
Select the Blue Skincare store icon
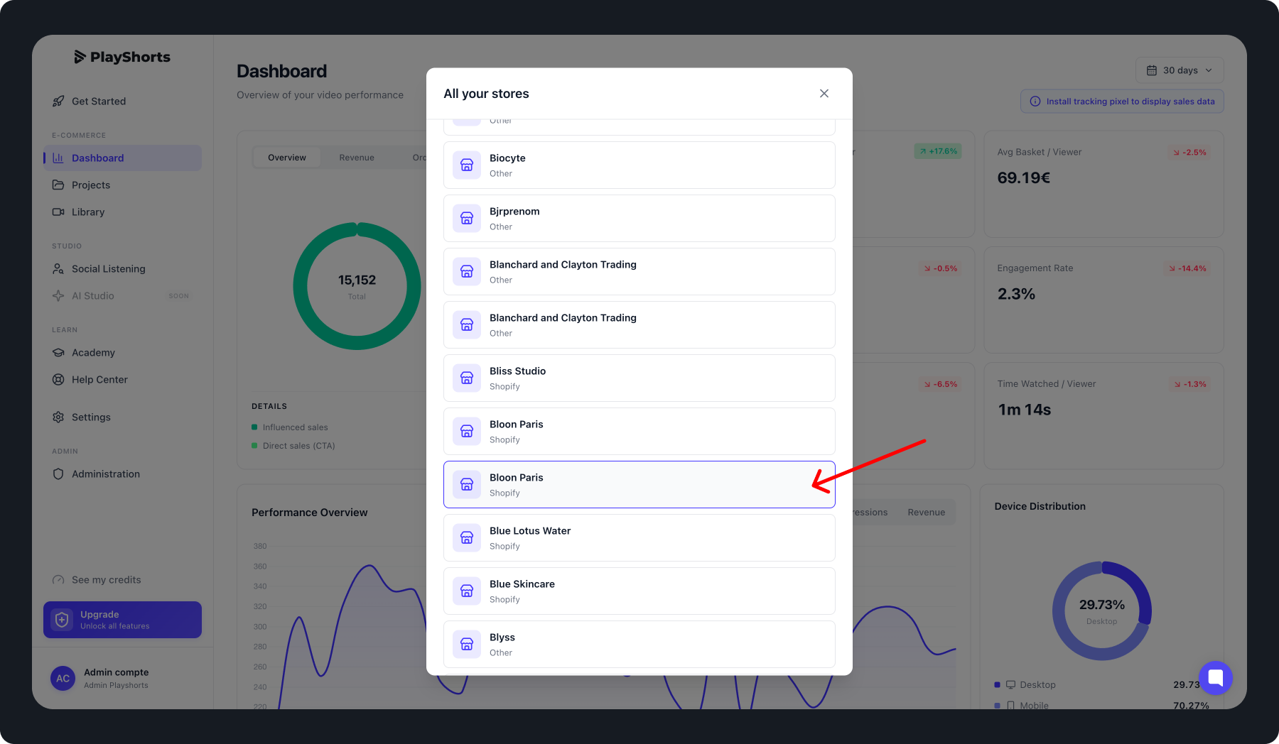pyautogui.click(x=467, y=591)
